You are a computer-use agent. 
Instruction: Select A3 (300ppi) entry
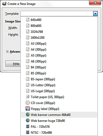(x=59, y=44)
